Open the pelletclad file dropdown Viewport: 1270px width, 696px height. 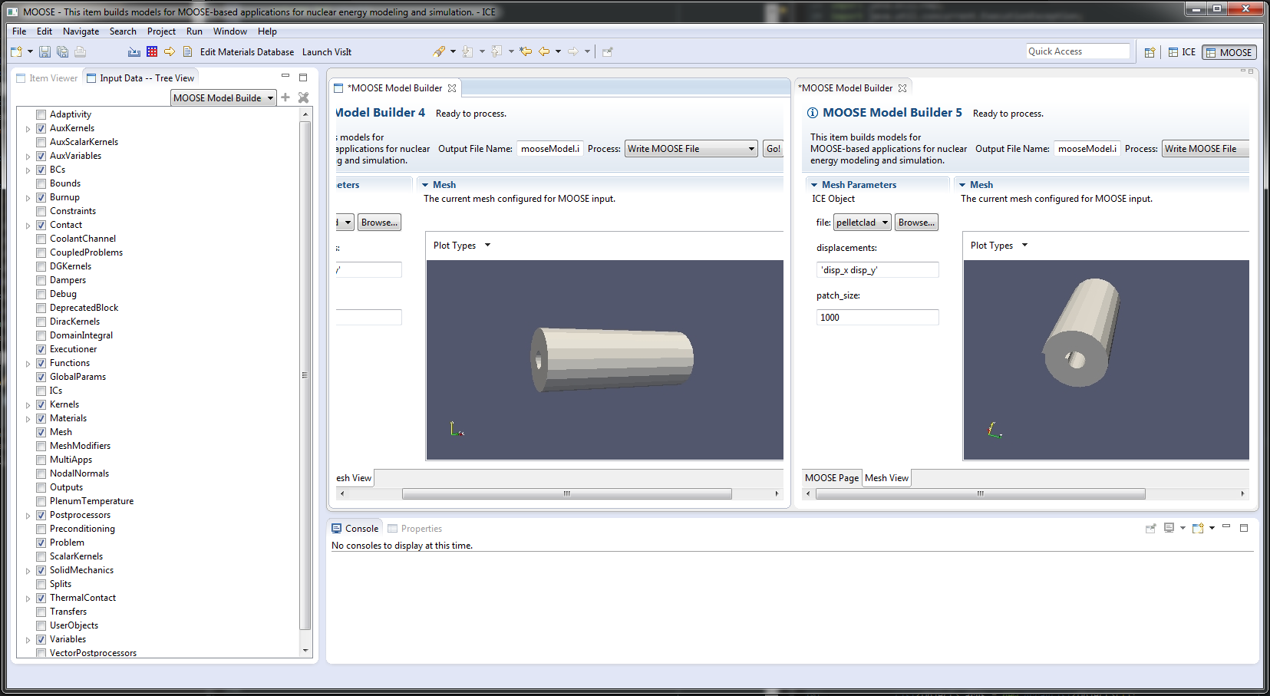(862, 223)
